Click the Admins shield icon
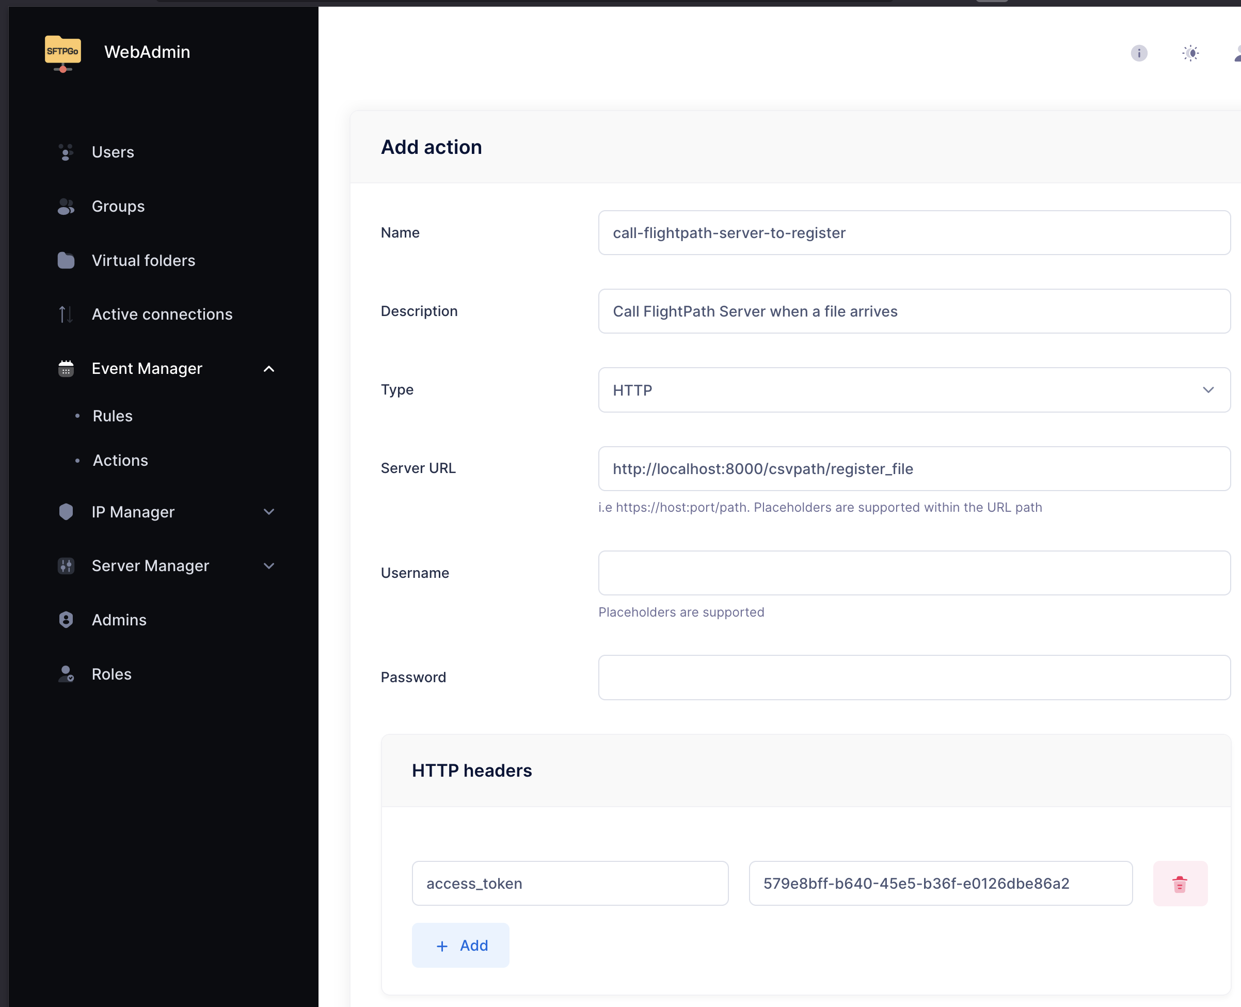The image size is (1241, 1007). (x=66, y=620)
